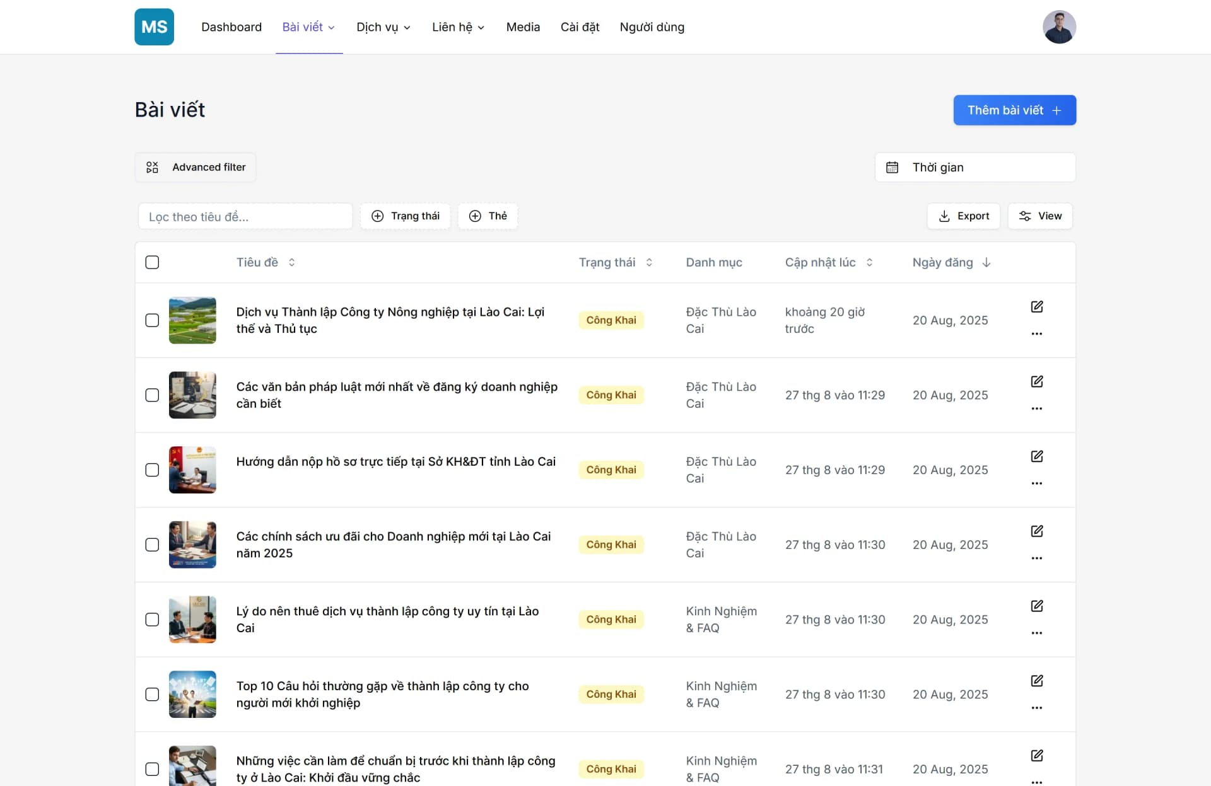Select checkbox for Top 10 Câu hỏi article
This screenshot has height=786, width=1211.
coord(152,695)
